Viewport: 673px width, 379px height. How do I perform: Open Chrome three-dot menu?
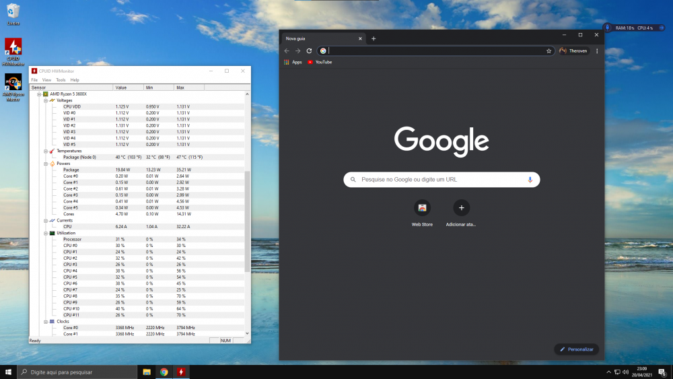[x=597, y=50]
